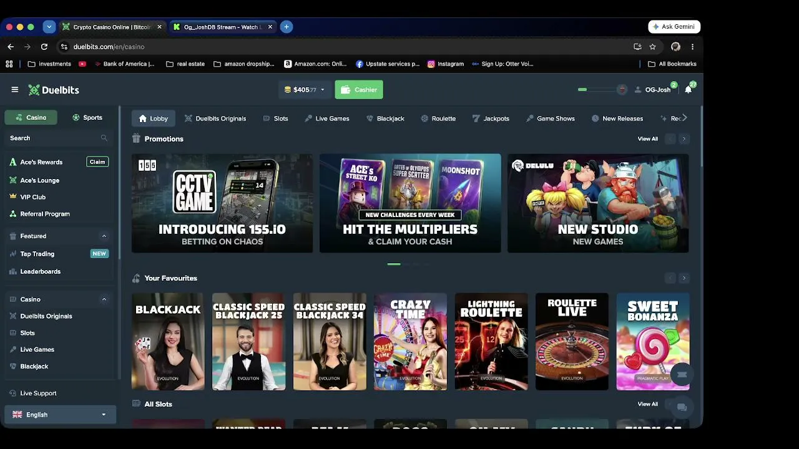Switch to the Casino section
799x449 pixels.
[x=31, y=117]
